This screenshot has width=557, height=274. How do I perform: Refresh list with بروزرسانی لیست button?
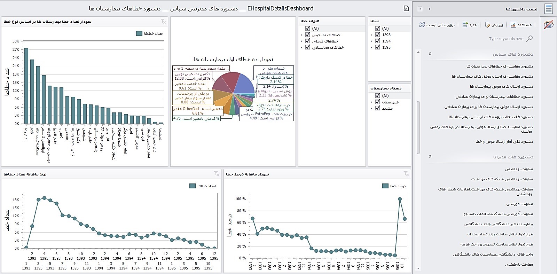pos(437,25)
